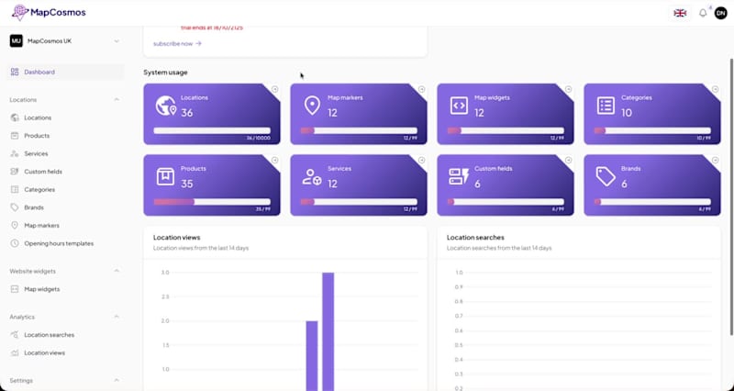The image size is (734, 391).
Task: Collapse the Locations sidebar section
Action: (x=117, y=100)
